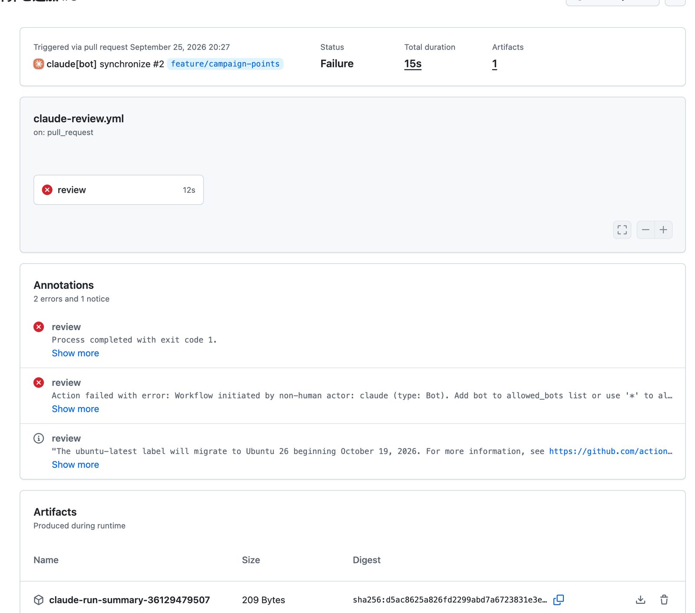Click the claude[bot] actor name
The height and width of the screenshot is (613, 695).
point(72,64)
